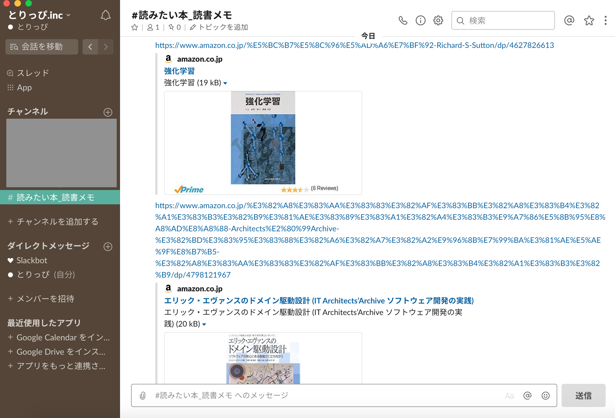The width and height of the screenshot is (615, 418).
Task: Open the more options vertical dots menu
Action: tap(606, 20)
